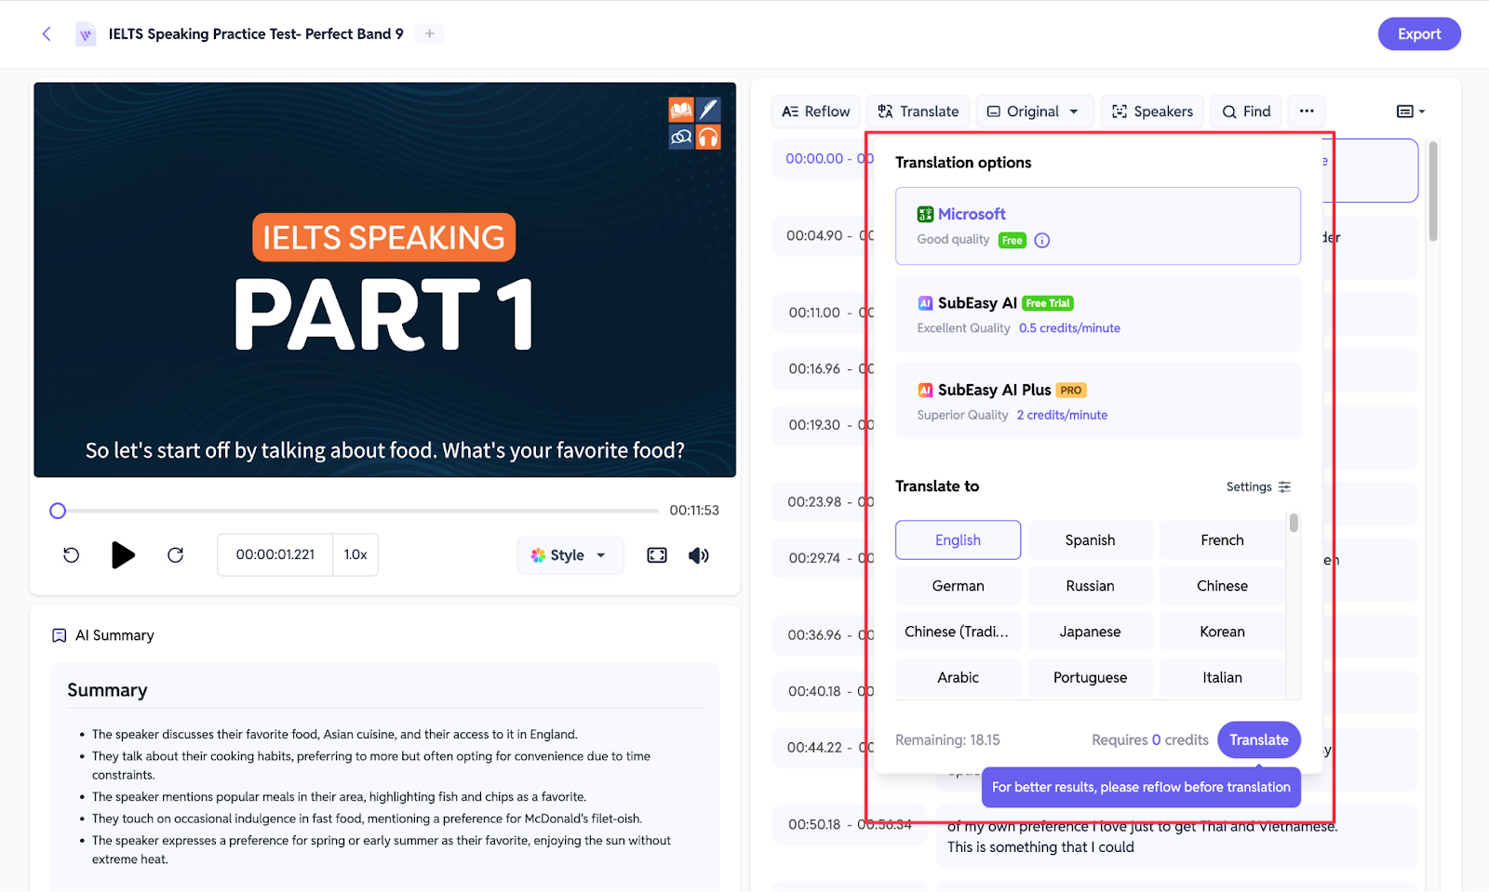Click the language list scrollbar
1489x892 pixels.
click(x=1294, y=523)
